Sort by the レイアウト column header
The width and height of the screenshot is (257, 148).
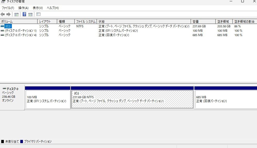[47, 21]
